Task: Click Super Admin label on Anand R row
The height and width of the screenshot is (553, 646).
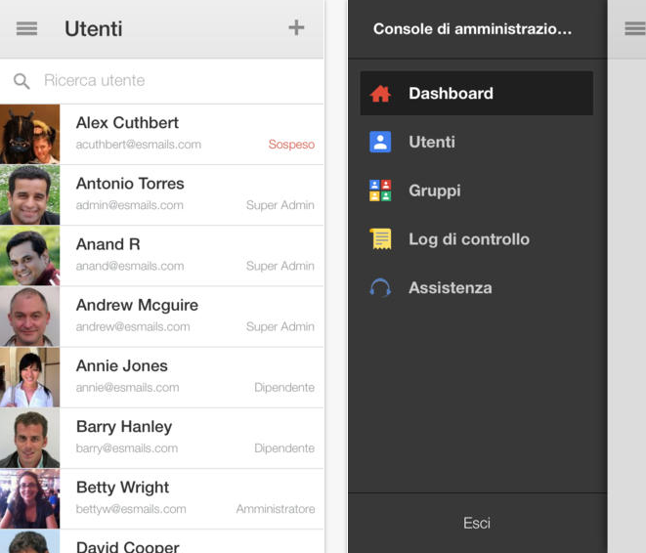Action: coord(280,266)
